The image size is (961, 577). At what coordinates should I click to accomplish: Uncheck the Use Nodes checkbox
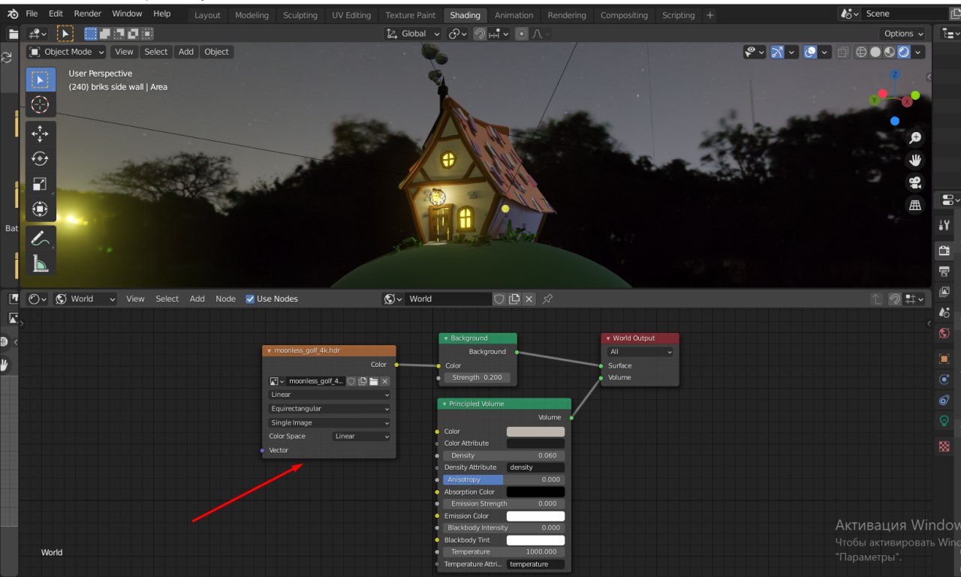point(250,299)
